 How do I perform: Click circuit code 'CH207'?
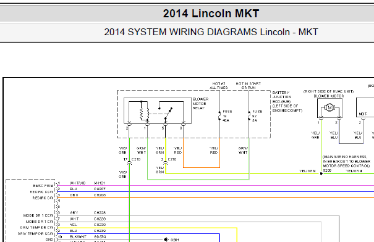click(x=100, y=189)
